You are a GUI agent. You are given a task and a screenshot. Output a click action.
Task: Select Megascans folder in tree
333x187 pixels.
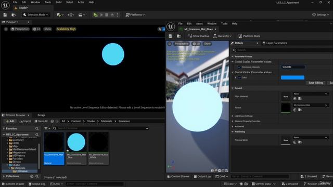click(x=19, y=152)
